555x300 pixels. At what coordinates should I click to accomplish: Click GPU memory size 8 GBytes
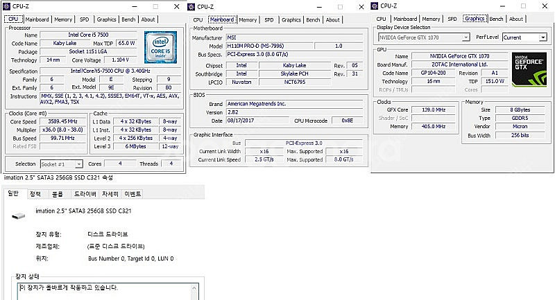[520, 109]
